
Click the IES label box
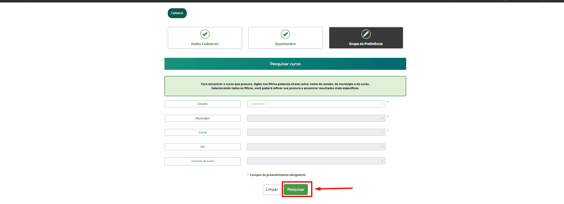pos(202,147)
